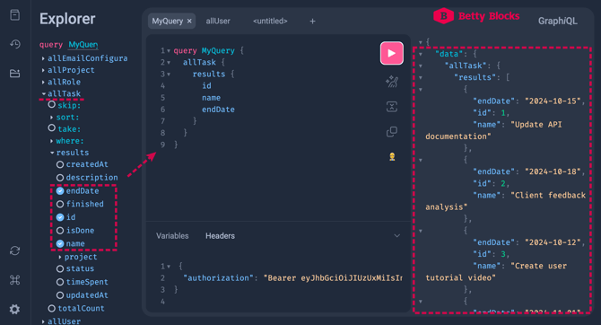
Task: Uncheck the endDate field
Action: [60, 190]
